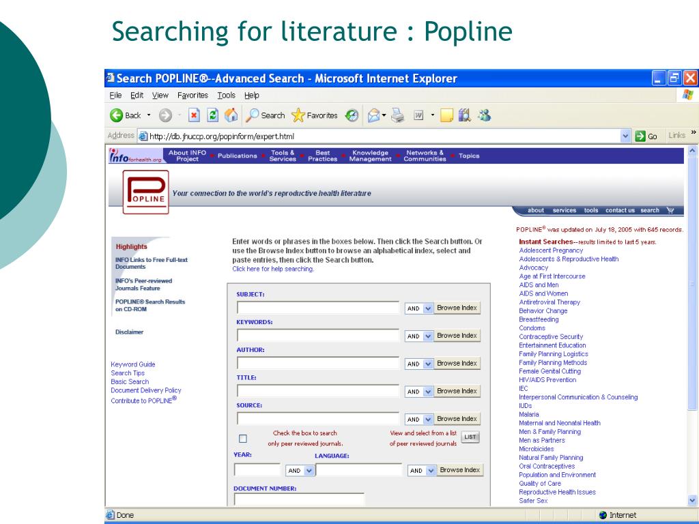Open the Best Practices nav tab
This screenshot has height=524, width=699.
pos(323,156)
